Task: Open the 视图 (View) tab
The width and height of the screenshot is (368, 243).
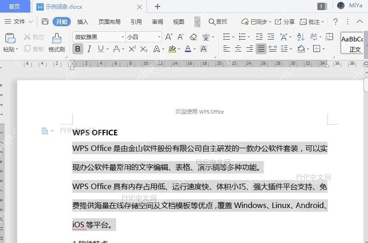Action: click(179, 22)
